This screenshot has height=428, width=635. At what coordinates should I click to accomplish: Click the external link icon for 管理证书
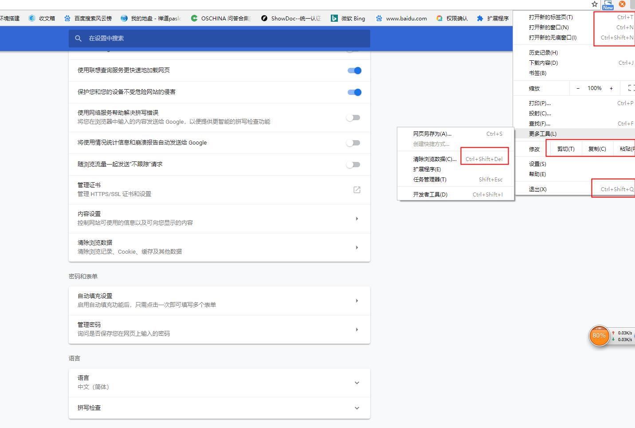coord(357,190)
